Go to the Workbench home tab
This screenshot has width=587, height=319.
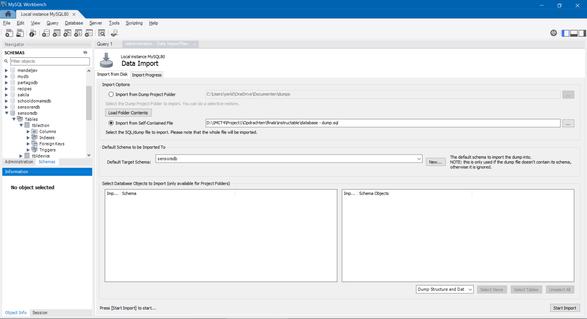click(8, 14)
